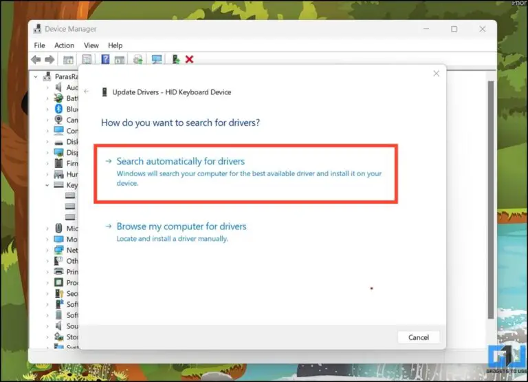Expand the Storage controllers category chevron
Viewport: 528px width, 382px height.
pyautogui.click(x=47, y=337)
